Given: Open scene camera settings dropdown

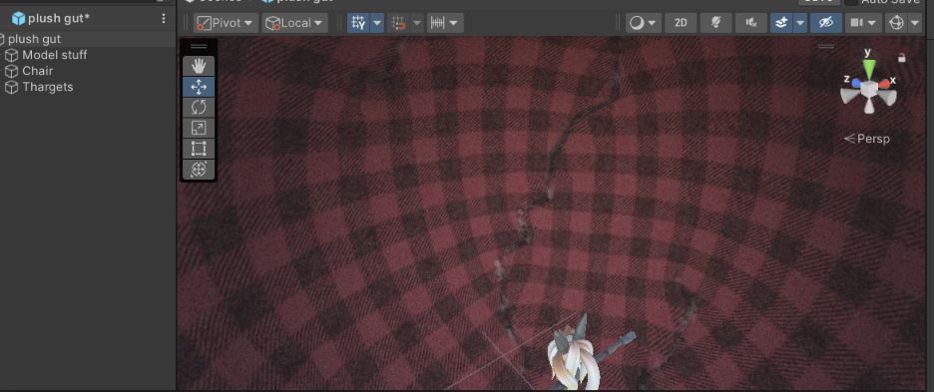Looking at the screenshot, I should 864,23.
